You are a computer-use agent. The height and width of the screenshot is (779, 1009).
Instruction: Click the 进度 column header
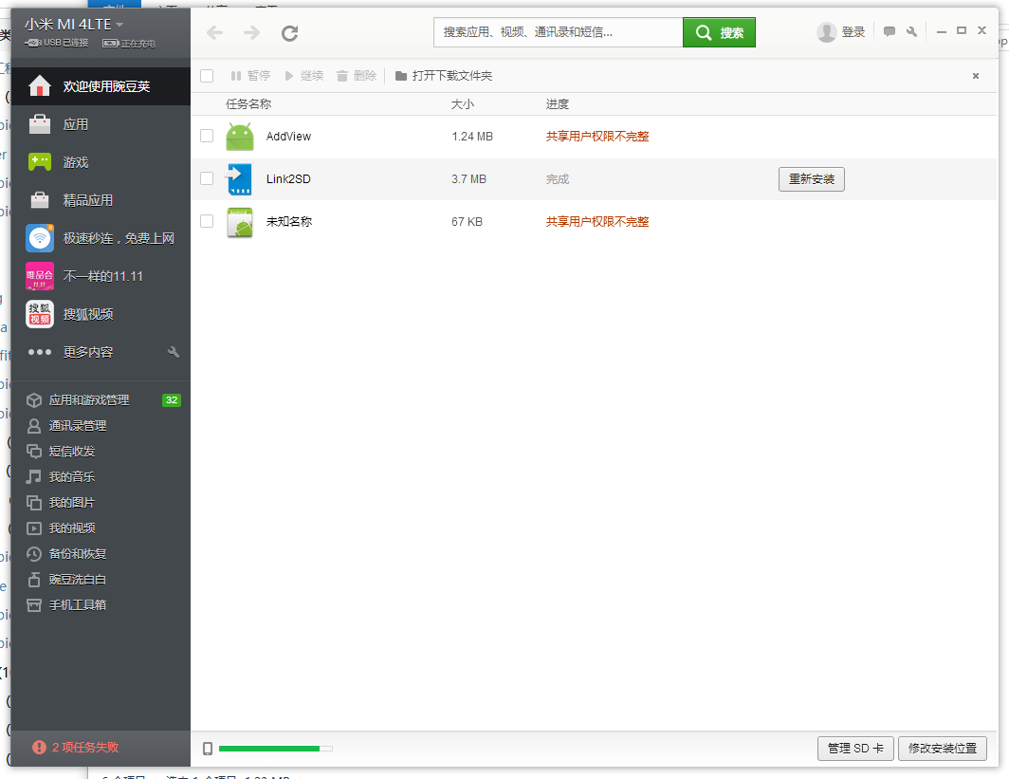click(x=558, y=104)
